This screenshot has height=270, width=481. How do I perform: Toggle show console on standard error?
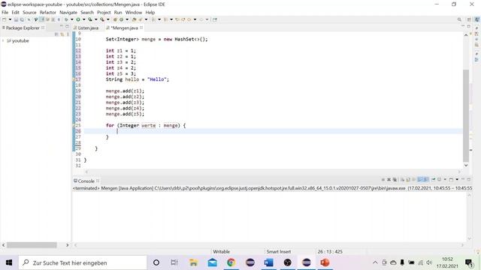(426, 180)
